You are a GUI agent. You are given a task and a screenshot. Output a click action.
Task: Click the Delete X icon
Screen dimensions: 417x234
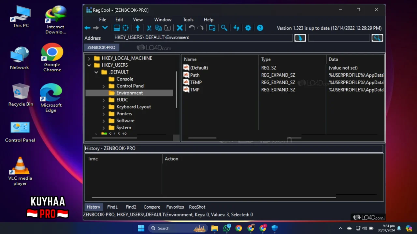(x=180, y=28)
